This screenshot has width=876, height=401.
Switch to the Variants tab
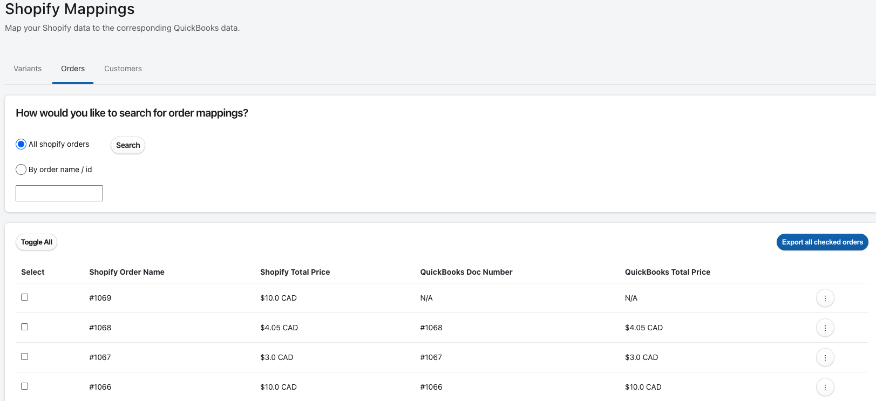coord(28,69)
